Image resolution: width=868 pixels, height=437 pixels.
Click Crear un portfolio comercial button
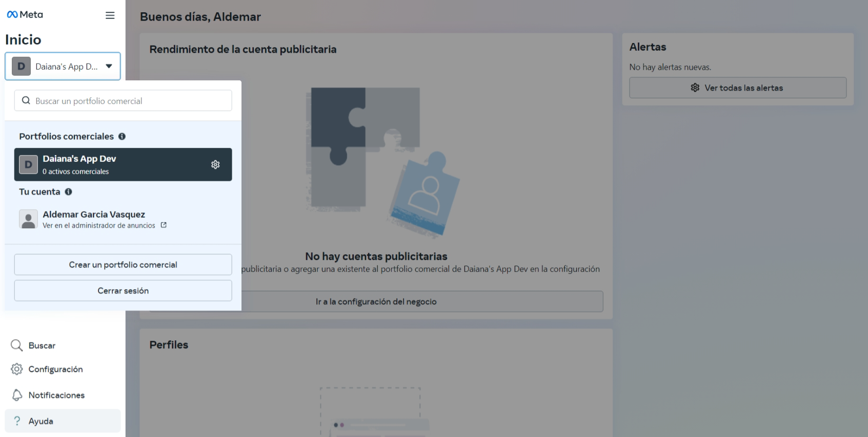click(x=123, y=265)
